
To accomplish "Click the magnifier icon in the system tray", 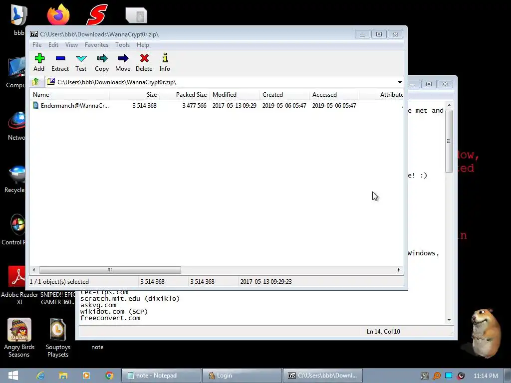I will pos(436,376).
